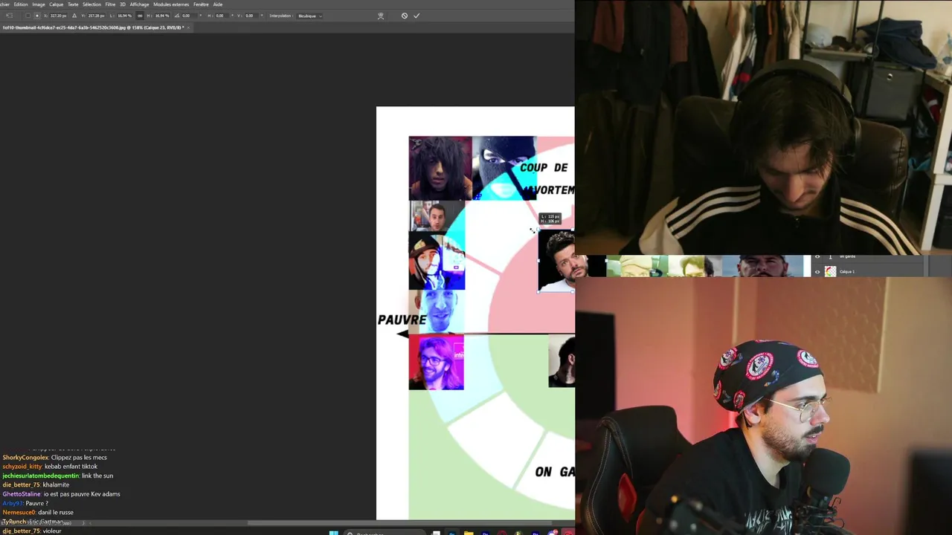952x535 pixels.
Task: Open the Sélection menu
Action: point(91,4)
